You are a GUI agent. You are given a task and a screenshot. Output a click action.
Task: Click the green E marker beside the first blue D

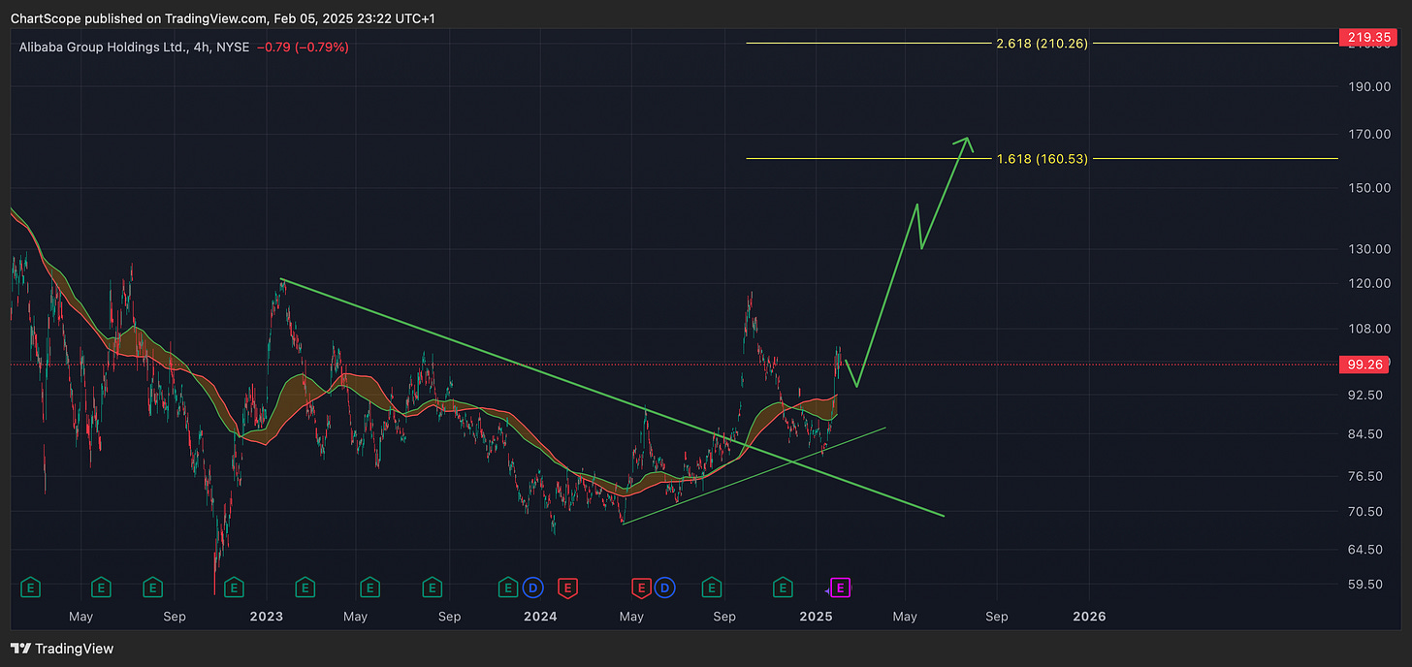tap(507, 587)
